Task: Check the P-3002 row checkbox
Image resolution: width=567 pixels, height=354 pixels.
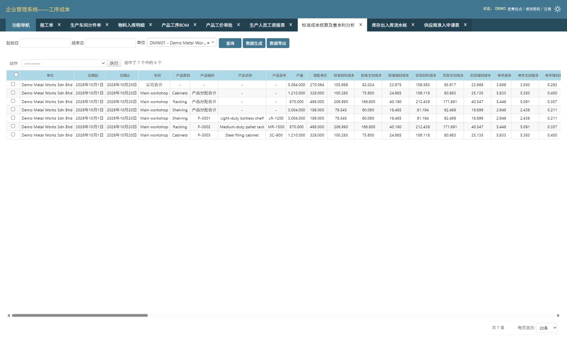Action: coord(13,126)
